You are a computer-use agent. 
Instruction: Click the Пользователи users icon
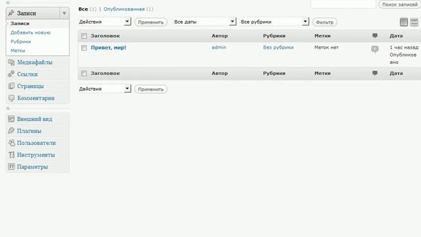pyautogui.click(x=11, y=143)
